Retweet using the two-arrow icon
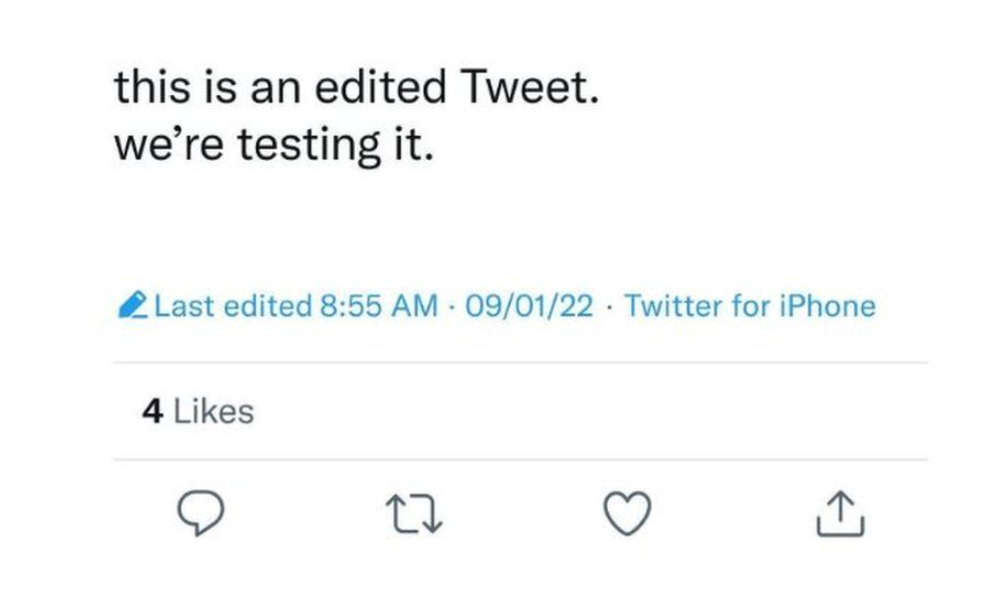The height and width of the screenshot is (590, 989). pyautogui.click(x=414, y=514)
